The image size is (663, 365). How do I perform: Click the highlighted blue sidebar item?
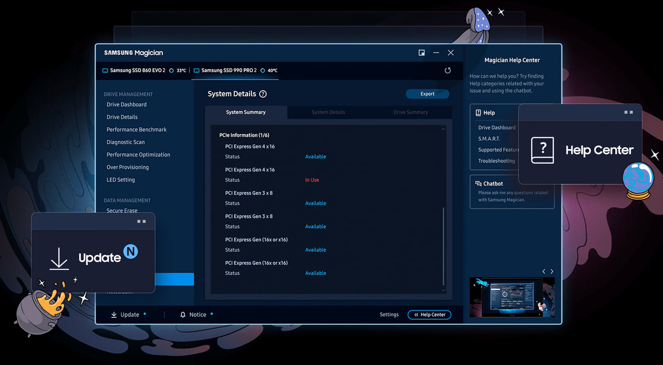pos(174,279)
